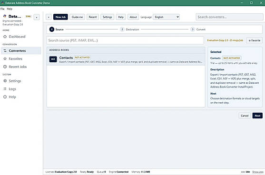265x175 pixels.
Task: Click the EVAL badge in the sidebar
Action: point(28,16)
